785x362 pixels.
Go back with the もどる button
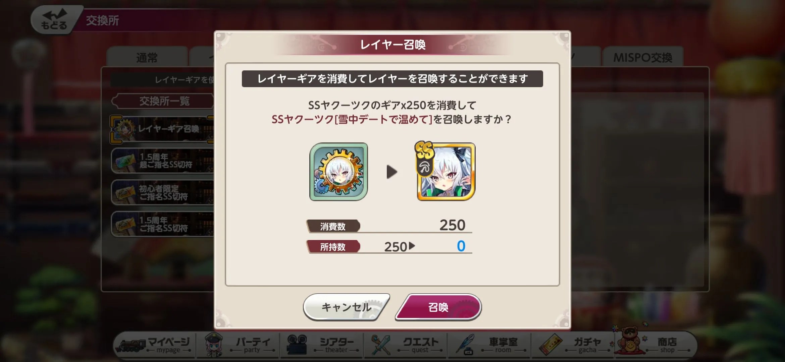pos(54,19)
